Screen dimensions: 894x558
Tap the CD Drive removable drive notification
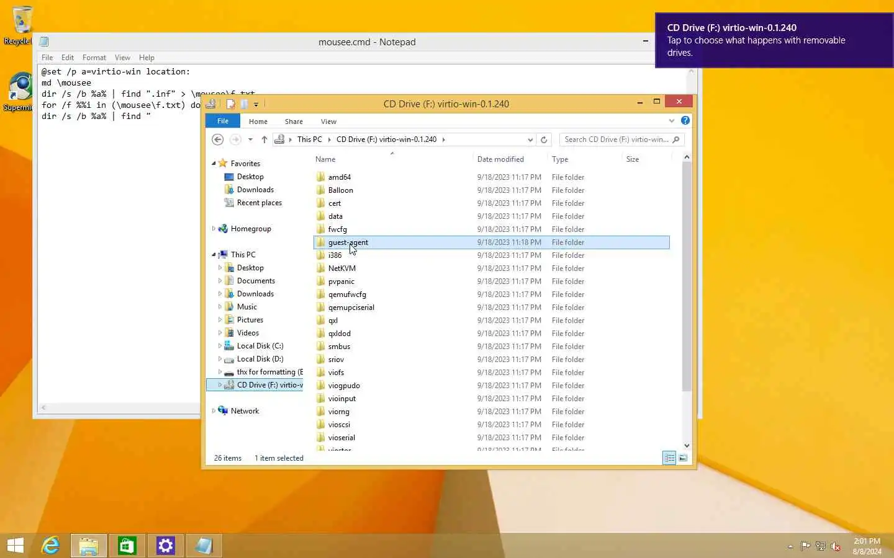(x=774, y=40)
